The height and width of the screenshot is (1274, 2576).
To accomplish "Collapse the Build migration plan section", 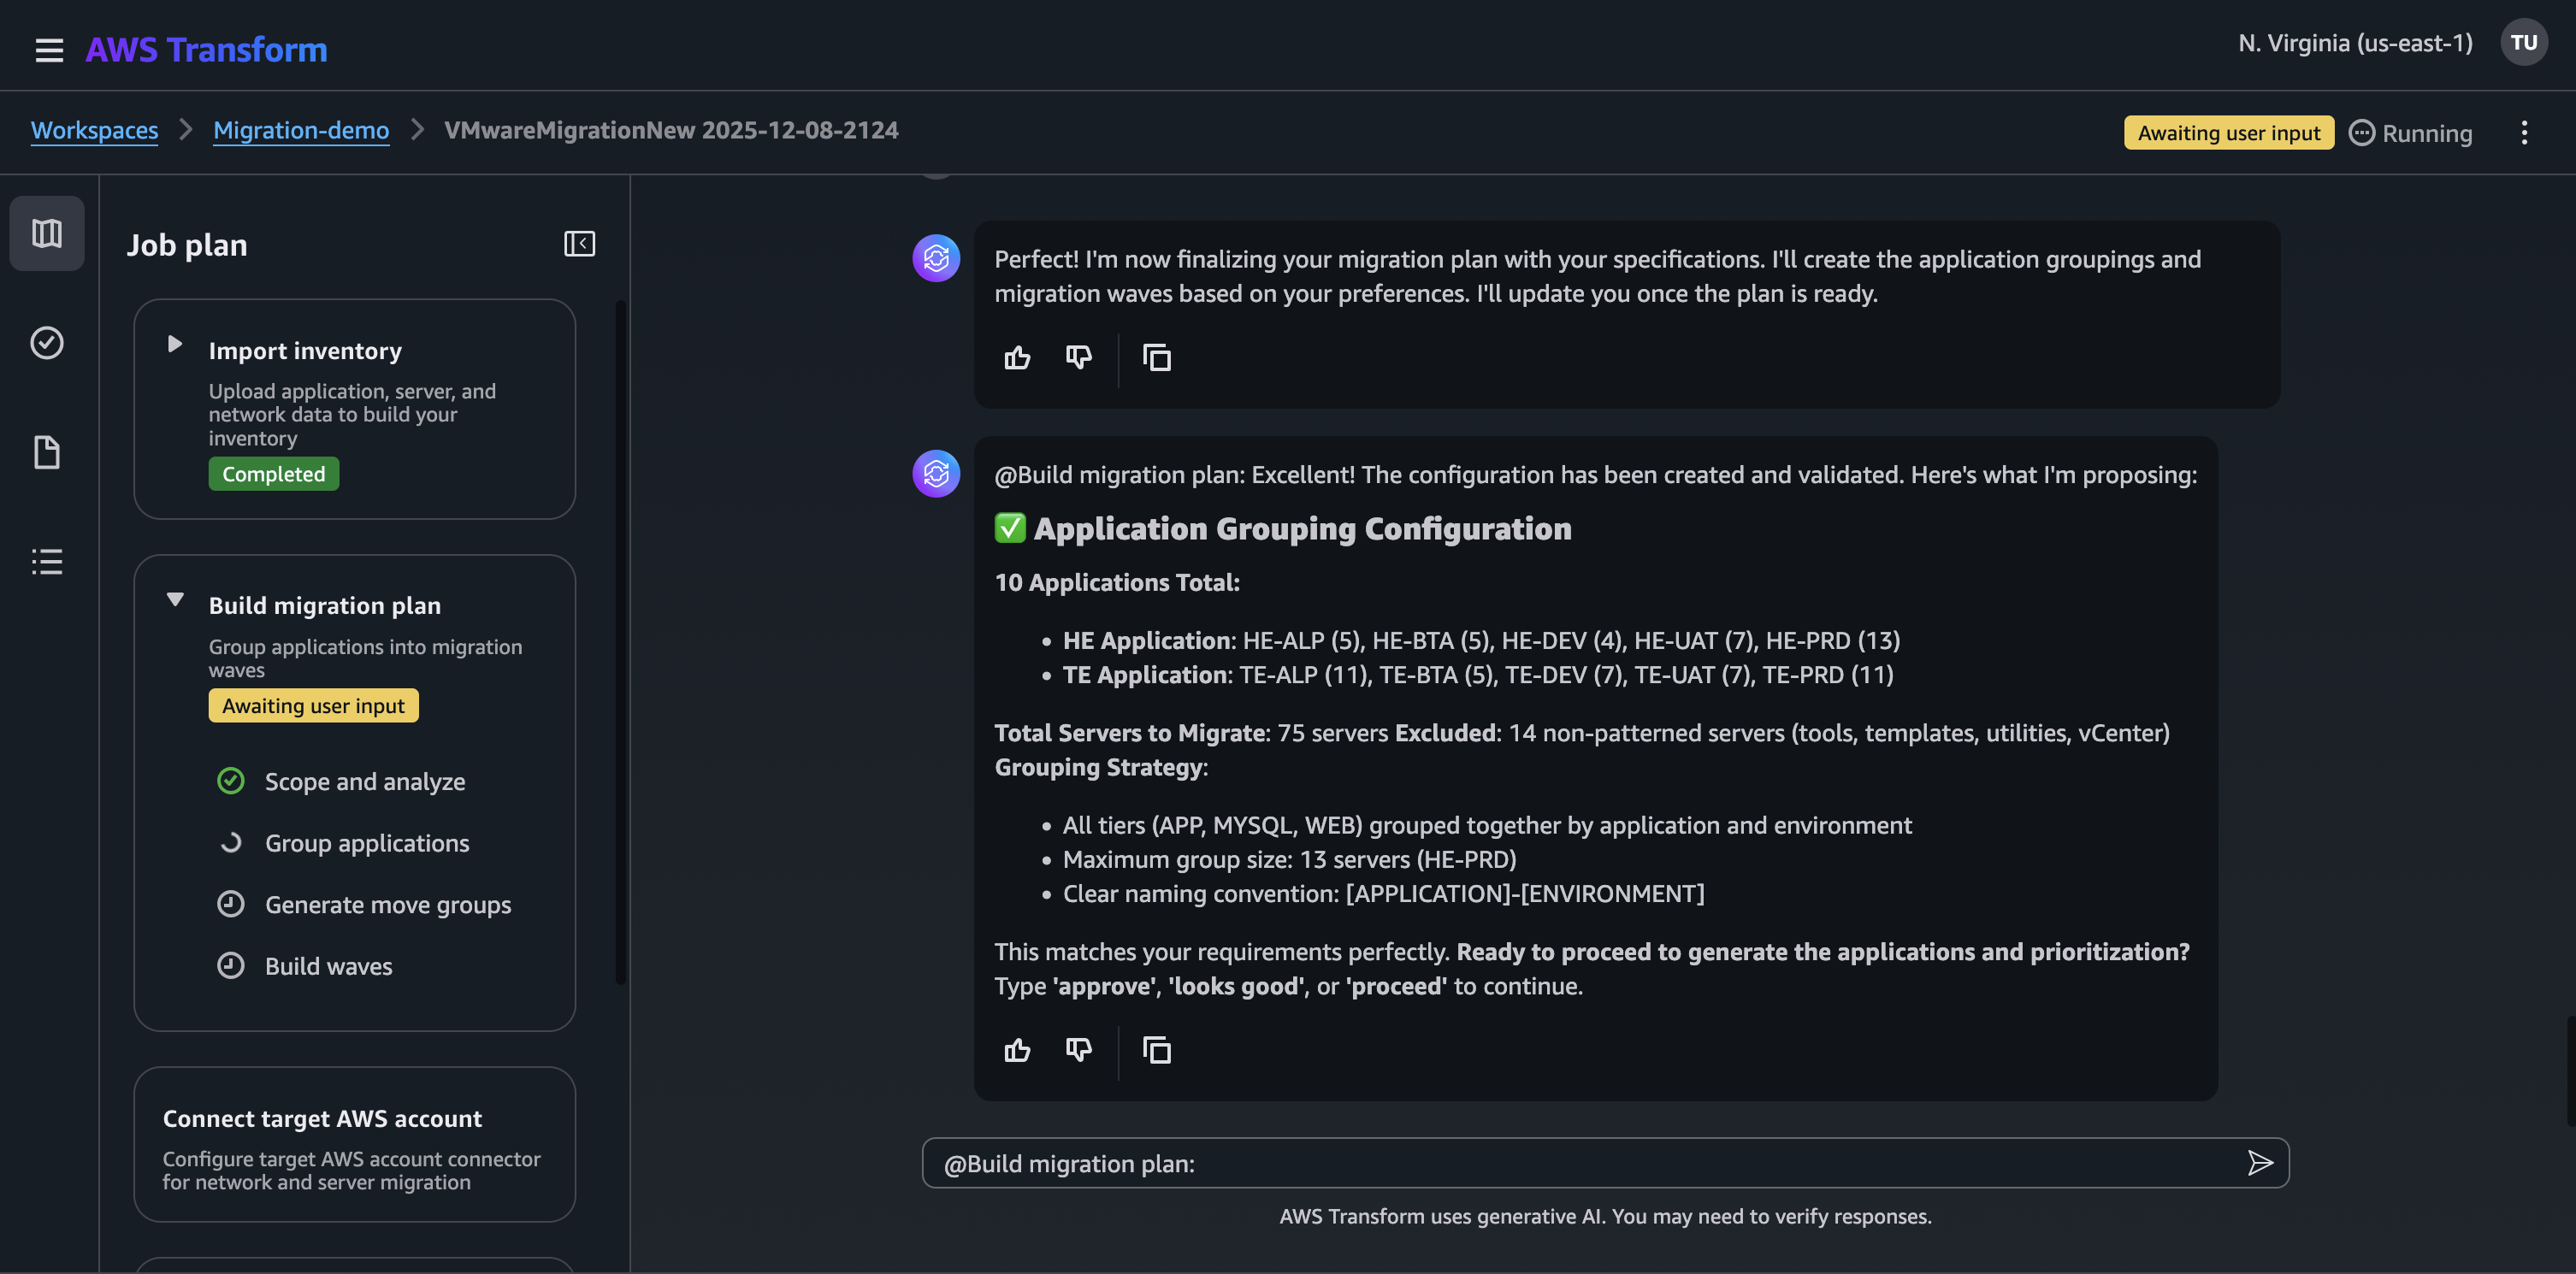I will tap(175, 599).
